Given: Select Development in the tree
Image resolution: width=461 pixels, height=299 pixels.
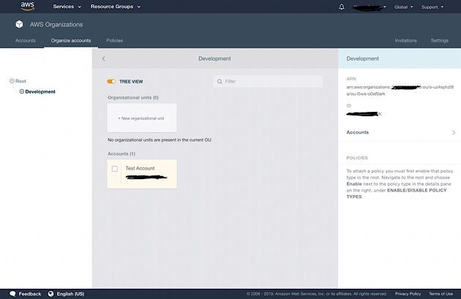Looking at the screenshot, I should pyautogui.click(x=40, y=91).
